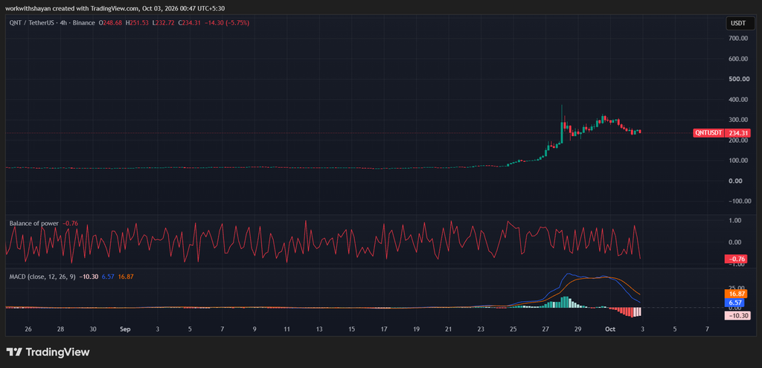Click the 21 date on time axis
762x368 pixels.
(x=449, y=329)
